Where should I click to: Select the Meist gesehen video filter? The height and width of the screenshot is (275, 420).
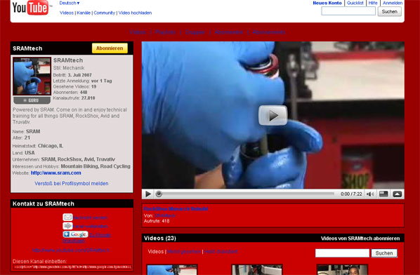tap(184, 251)
